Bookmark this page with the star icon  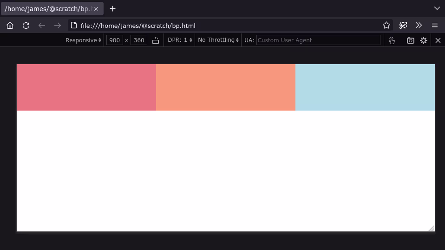coord(386,26)
